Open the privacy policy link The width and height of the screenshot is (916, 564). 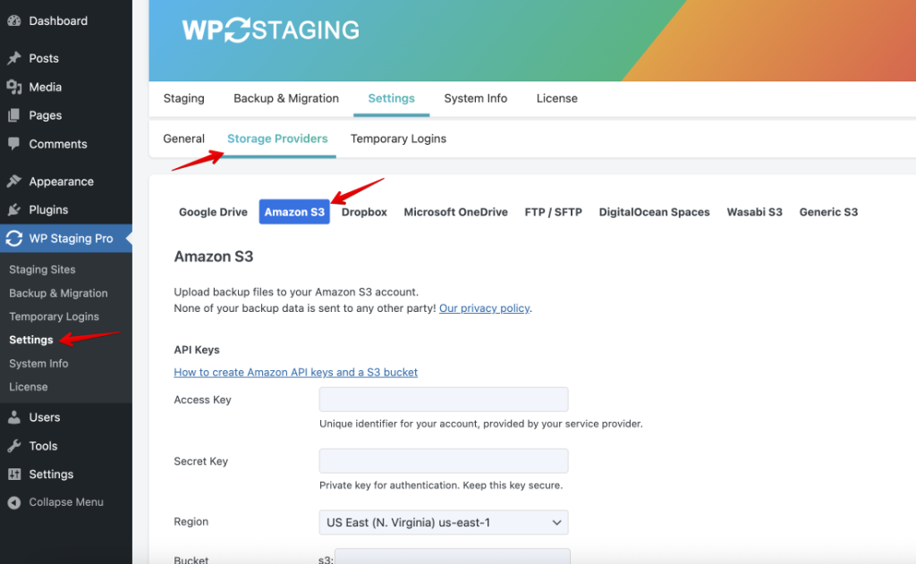pos(484,307)
